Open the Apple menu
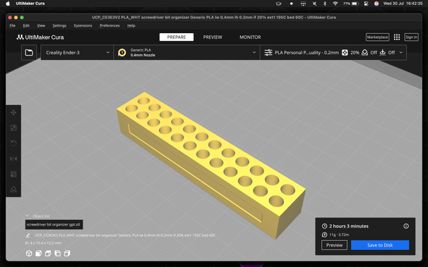This screenshot has height=267, width=428. (8, 4)
